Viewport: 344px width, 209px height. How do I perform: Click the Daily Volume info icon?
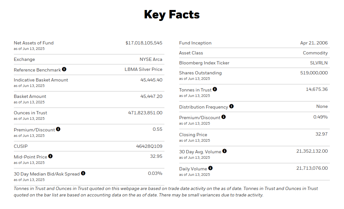click(211, 168)
